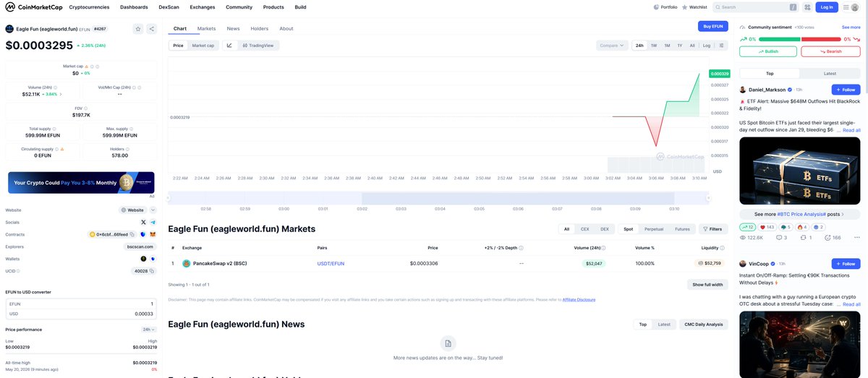Viewport: 868px width, 378px height.
Task: Open the hamburger profile menu
Action: pos(850,7)
